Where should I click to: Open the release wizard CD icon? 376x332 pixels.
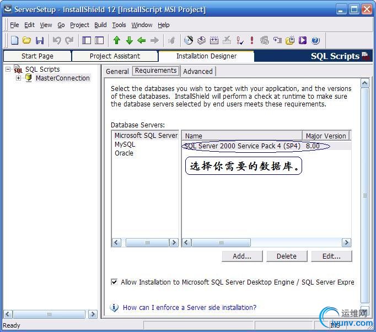(189, 40)
